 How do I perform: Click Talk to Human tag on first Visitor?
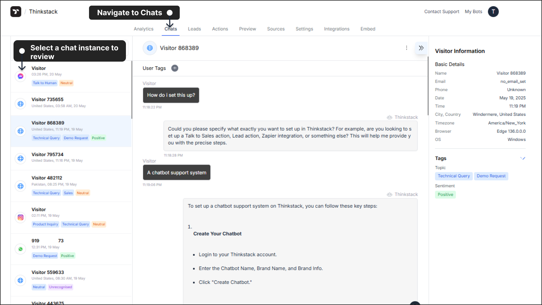pos(45,83)
